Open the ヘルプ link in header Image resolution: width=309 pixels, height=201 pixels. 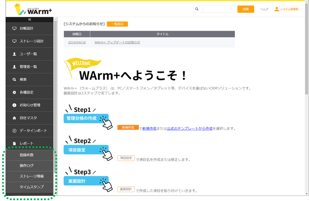(x=264, y=9)
